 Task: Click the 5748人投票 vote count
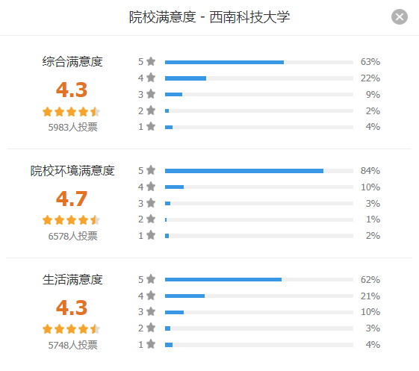[72, 345]
